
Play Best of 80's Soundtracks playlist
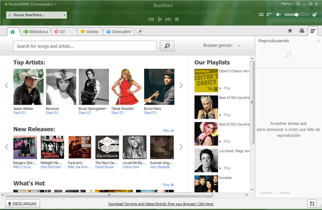click(225, 141)
